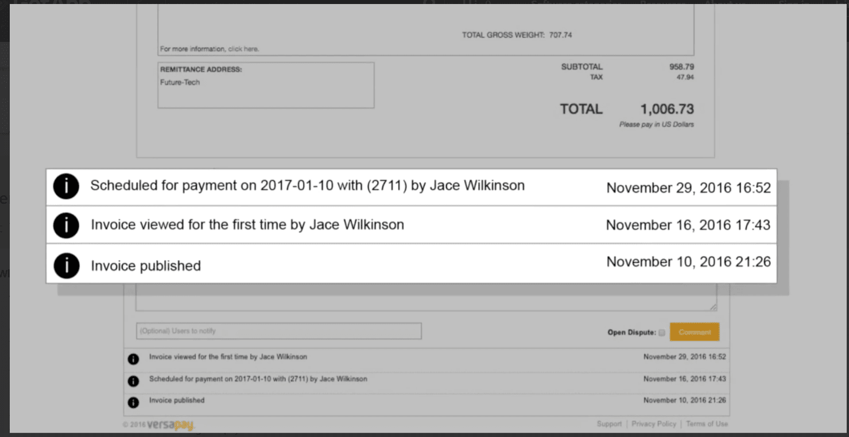Viewport: 849px width, 437px height.
Task: Click the small info icon on the lower "Scheduled for payment" row
Action: (133, 381)
